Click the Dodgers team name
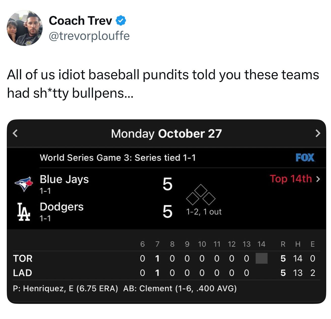The image size is (331, 319). (62, 207)
